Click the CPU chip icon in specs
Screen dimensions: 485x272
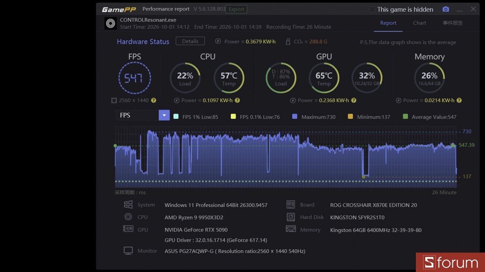(128, 217)
